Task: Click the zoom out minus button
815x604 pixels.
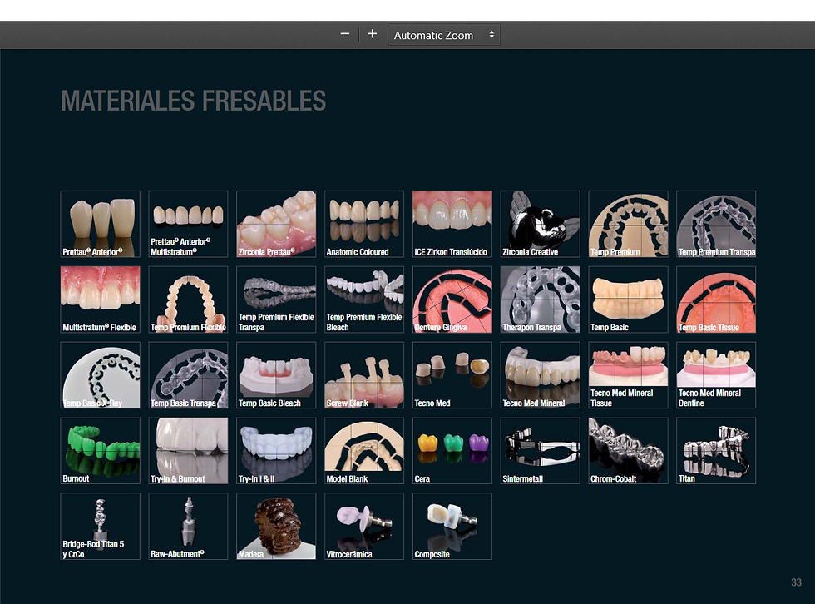Action: tap(345, 34)
